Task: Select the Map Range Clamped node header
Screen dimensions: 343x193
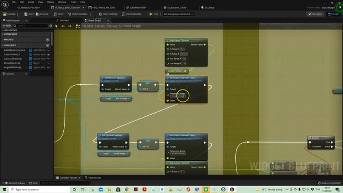Action: [x=186, y=40]
